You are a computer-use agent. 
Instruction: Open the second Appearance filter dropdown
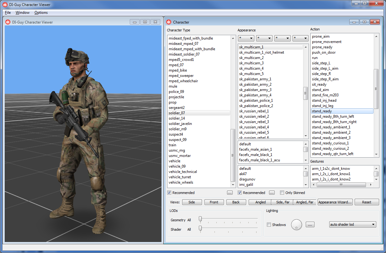pos(264,38)
